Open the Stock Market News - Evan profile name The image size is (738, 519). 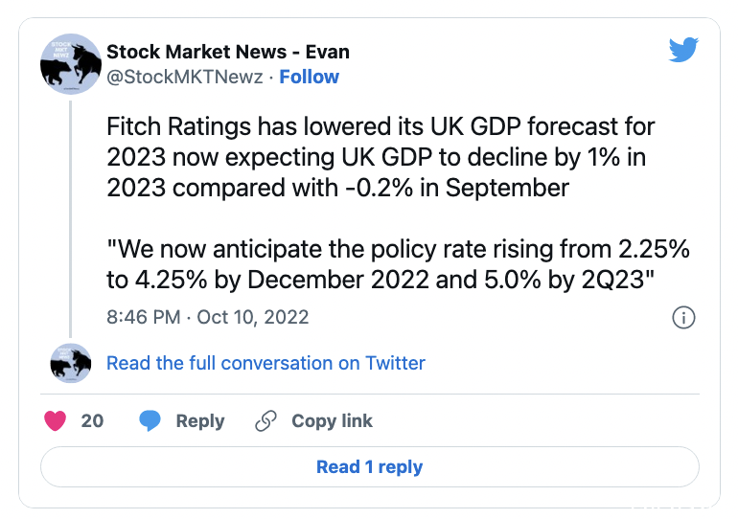[228, 52]
